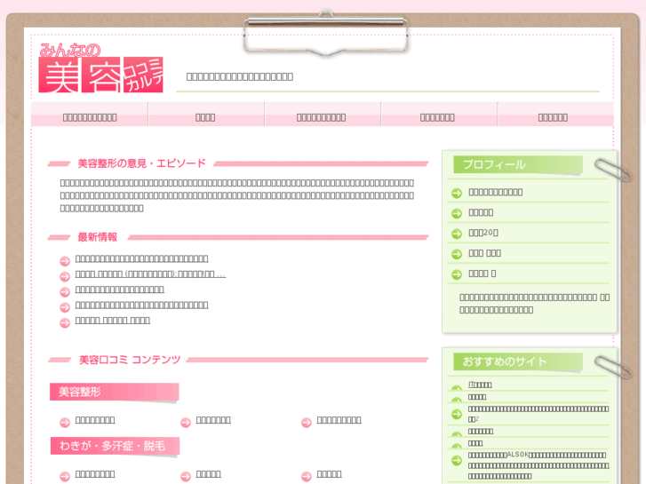The image size is (646, 484).
Task: Click the 最新情報 section heading
Action: click(x=98, y=237)
